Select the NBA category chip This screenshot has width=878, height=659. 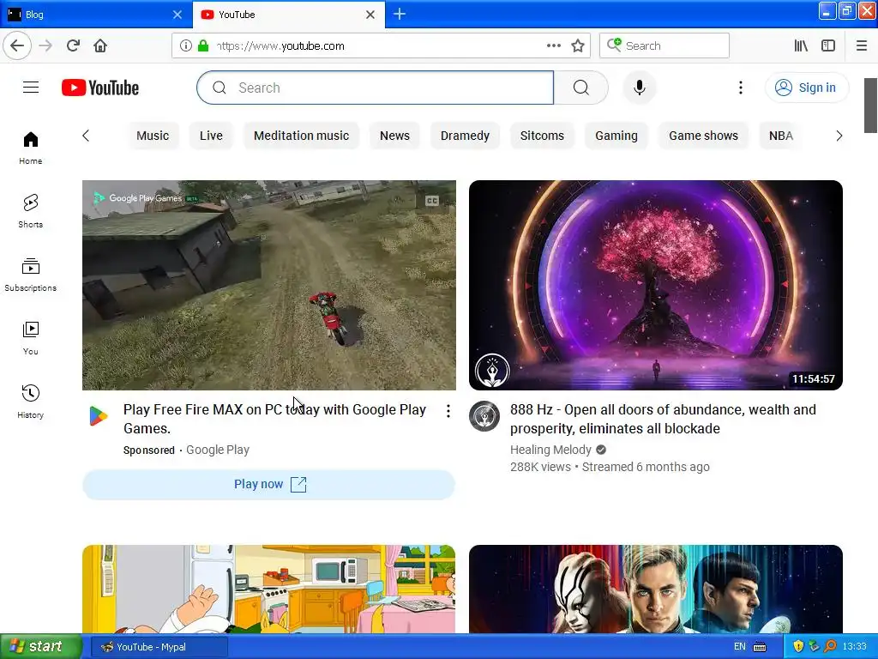[x=781, y=136]
